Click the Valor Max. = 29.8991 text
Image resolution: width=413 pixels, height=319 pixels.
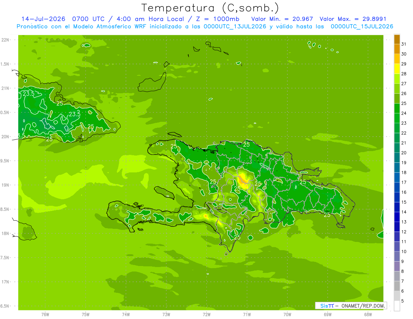(356, 19)
